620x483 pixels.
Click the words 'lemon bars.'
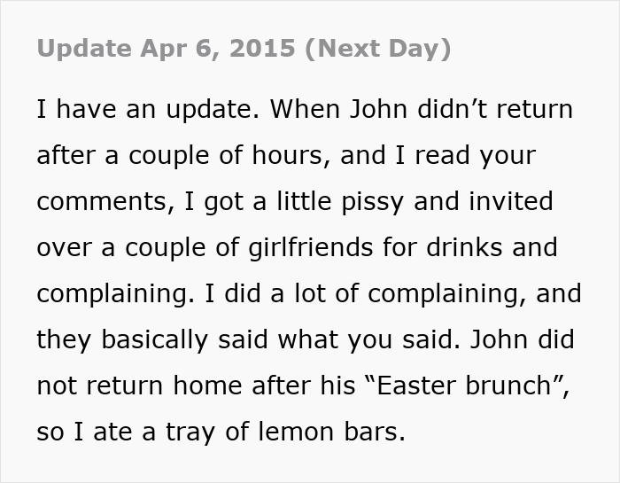(338, 432)
